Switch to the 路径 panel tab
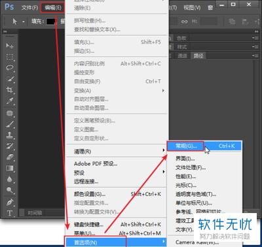Screen dimensions: 262x247 pyautogui.click(x=198, y=56)
